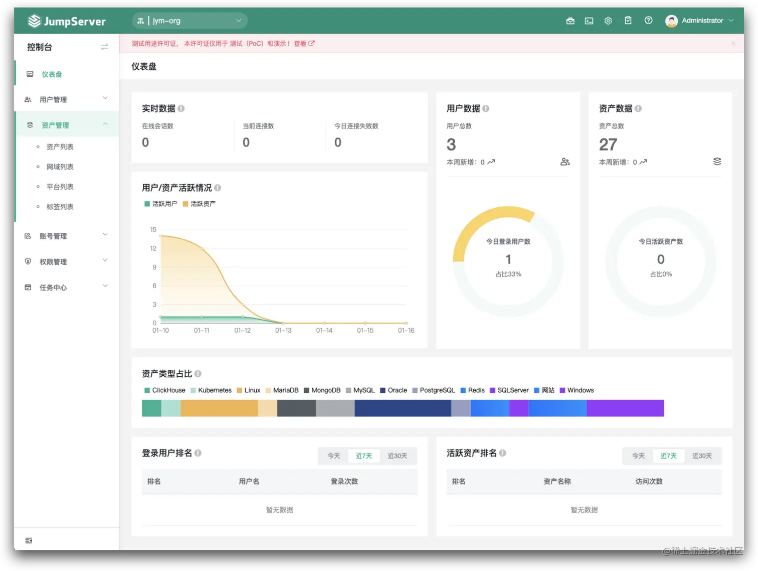This screenshot has height=571, width=758.
Task: Collapse the sidebar with bottom menu icon
Action: (x=29, y=540)
